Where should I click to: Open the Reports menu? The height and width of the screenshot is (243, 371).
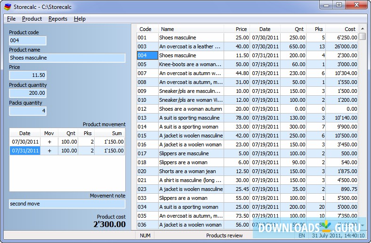58,19
